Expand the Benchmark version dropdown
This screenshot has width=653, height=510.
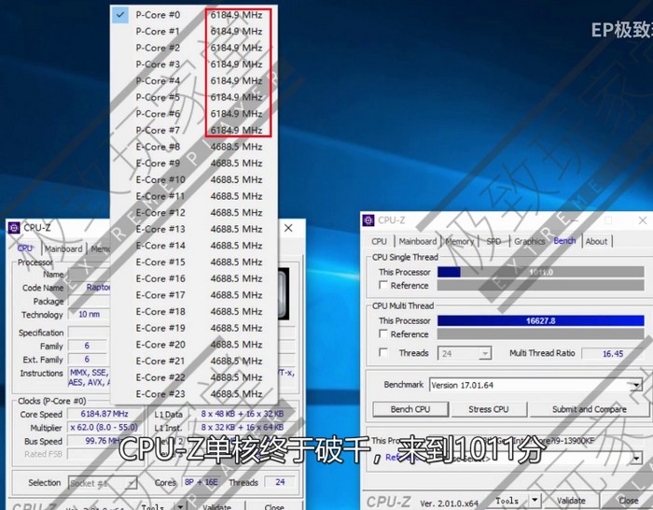pyautogui.click(x=635, y=385)
